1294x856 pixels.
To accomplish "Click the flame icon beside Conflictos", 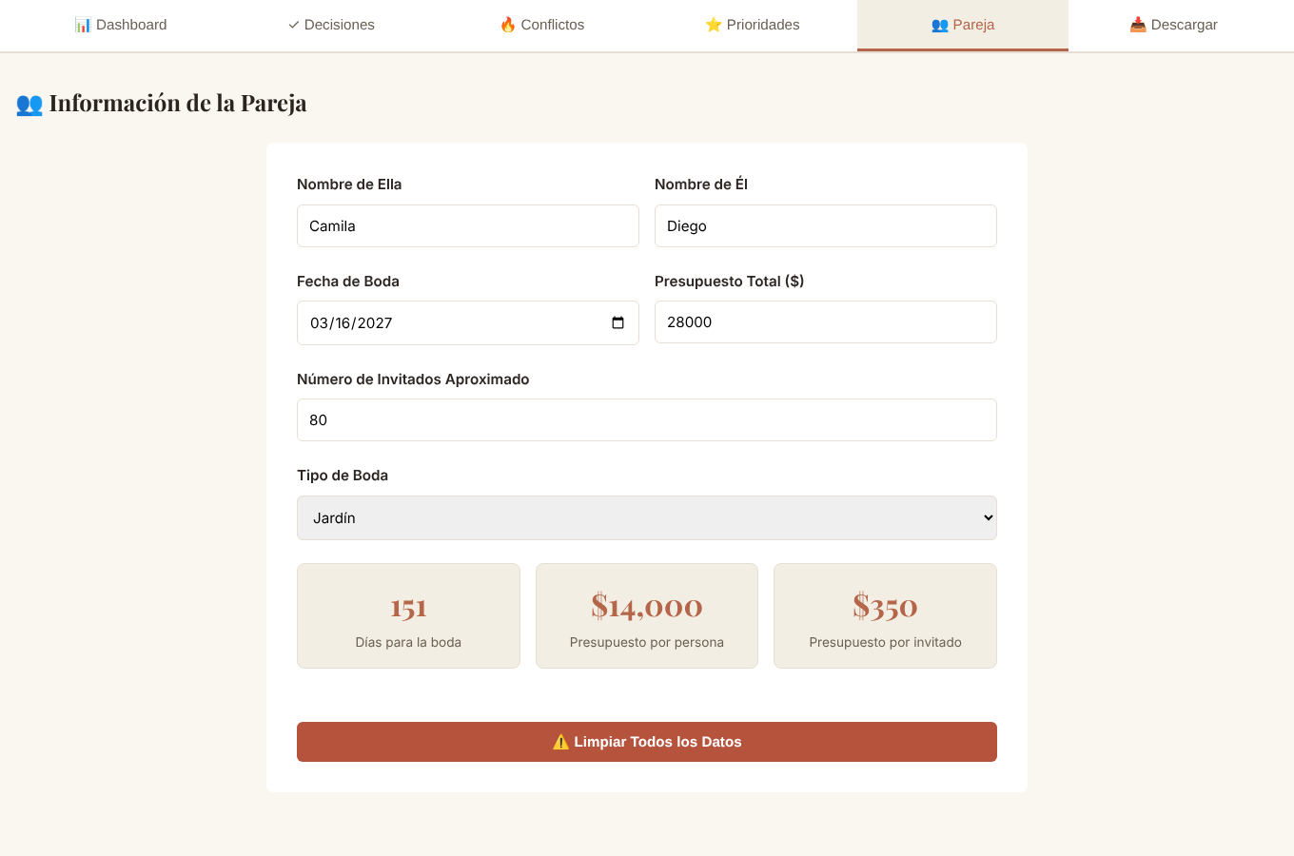I will pyautogui.click(x=508, y=25).
